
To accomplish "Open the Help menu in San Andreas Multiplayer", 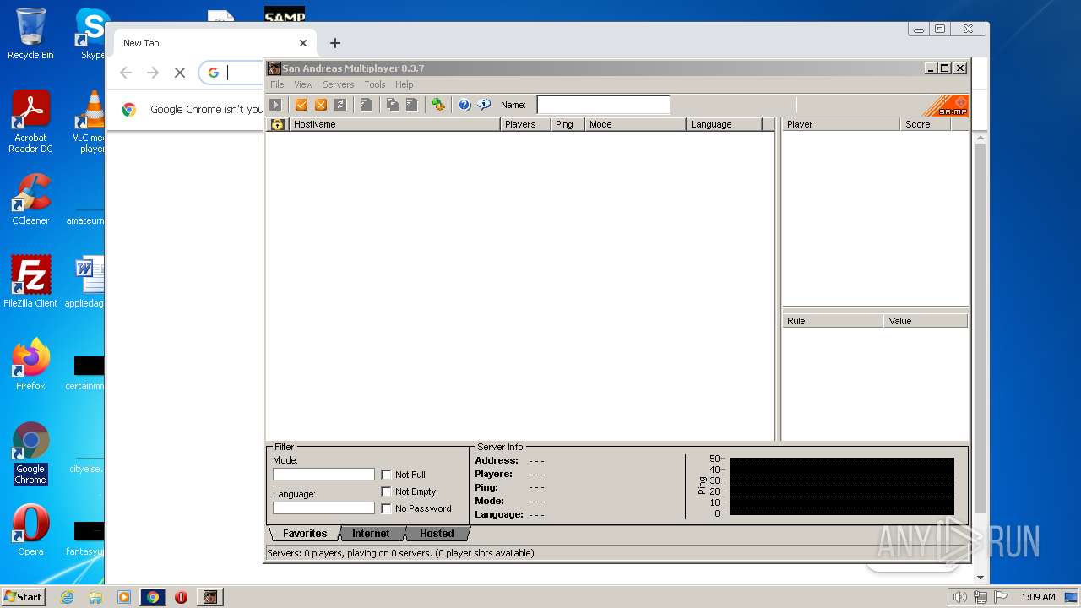I will (405, 84).
